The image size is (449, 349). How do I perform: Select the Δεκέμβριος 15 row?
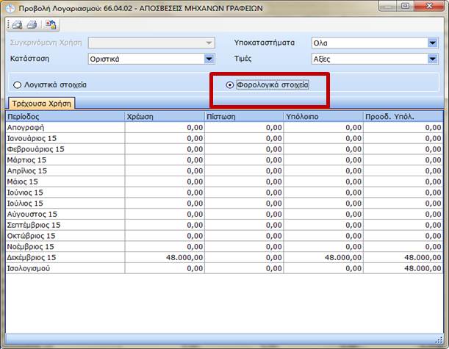(224, 257)
